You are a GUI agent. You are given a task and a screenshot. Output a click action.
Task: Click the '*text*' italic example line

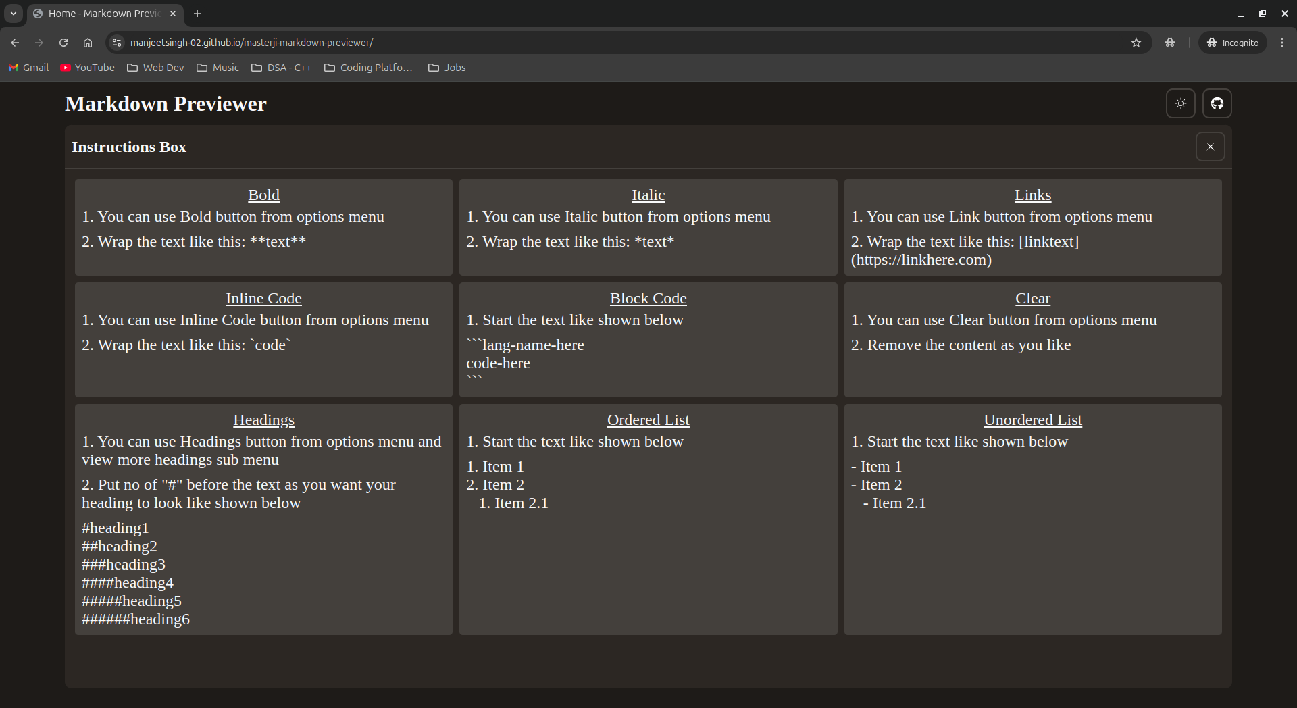[570, 241]
